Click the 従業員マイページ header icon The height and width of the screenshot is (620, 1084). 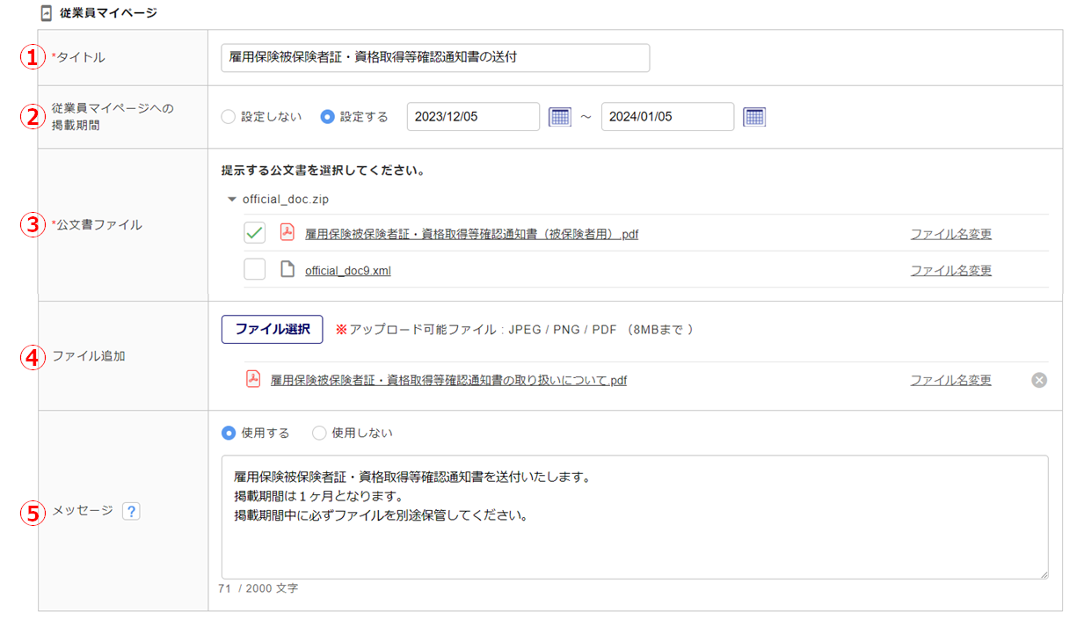tap(47, 14)
